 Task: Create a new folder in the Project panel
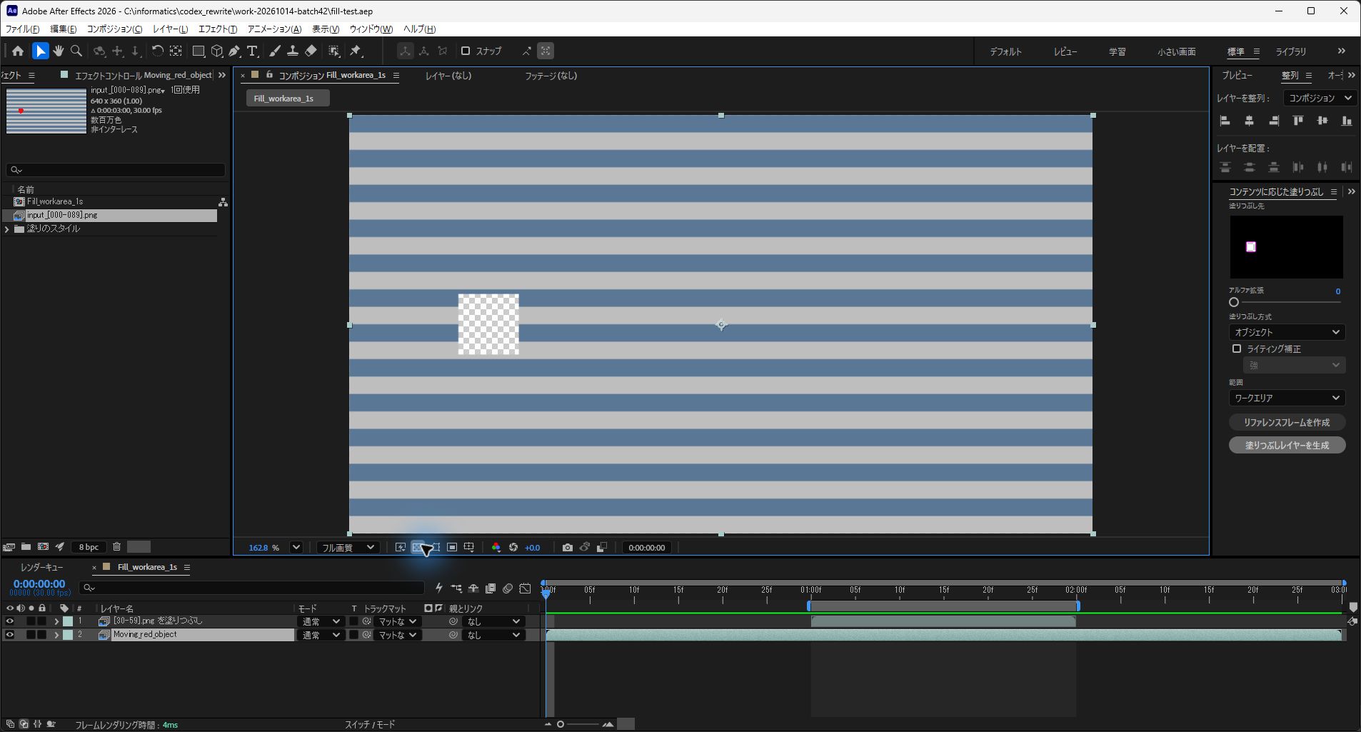[26, 547]
